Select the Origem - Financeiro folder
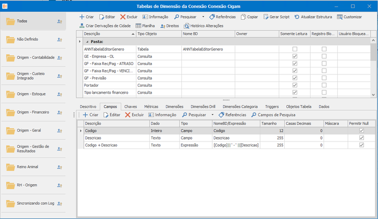Screen dimensions: 378x219 pos(33,112)
